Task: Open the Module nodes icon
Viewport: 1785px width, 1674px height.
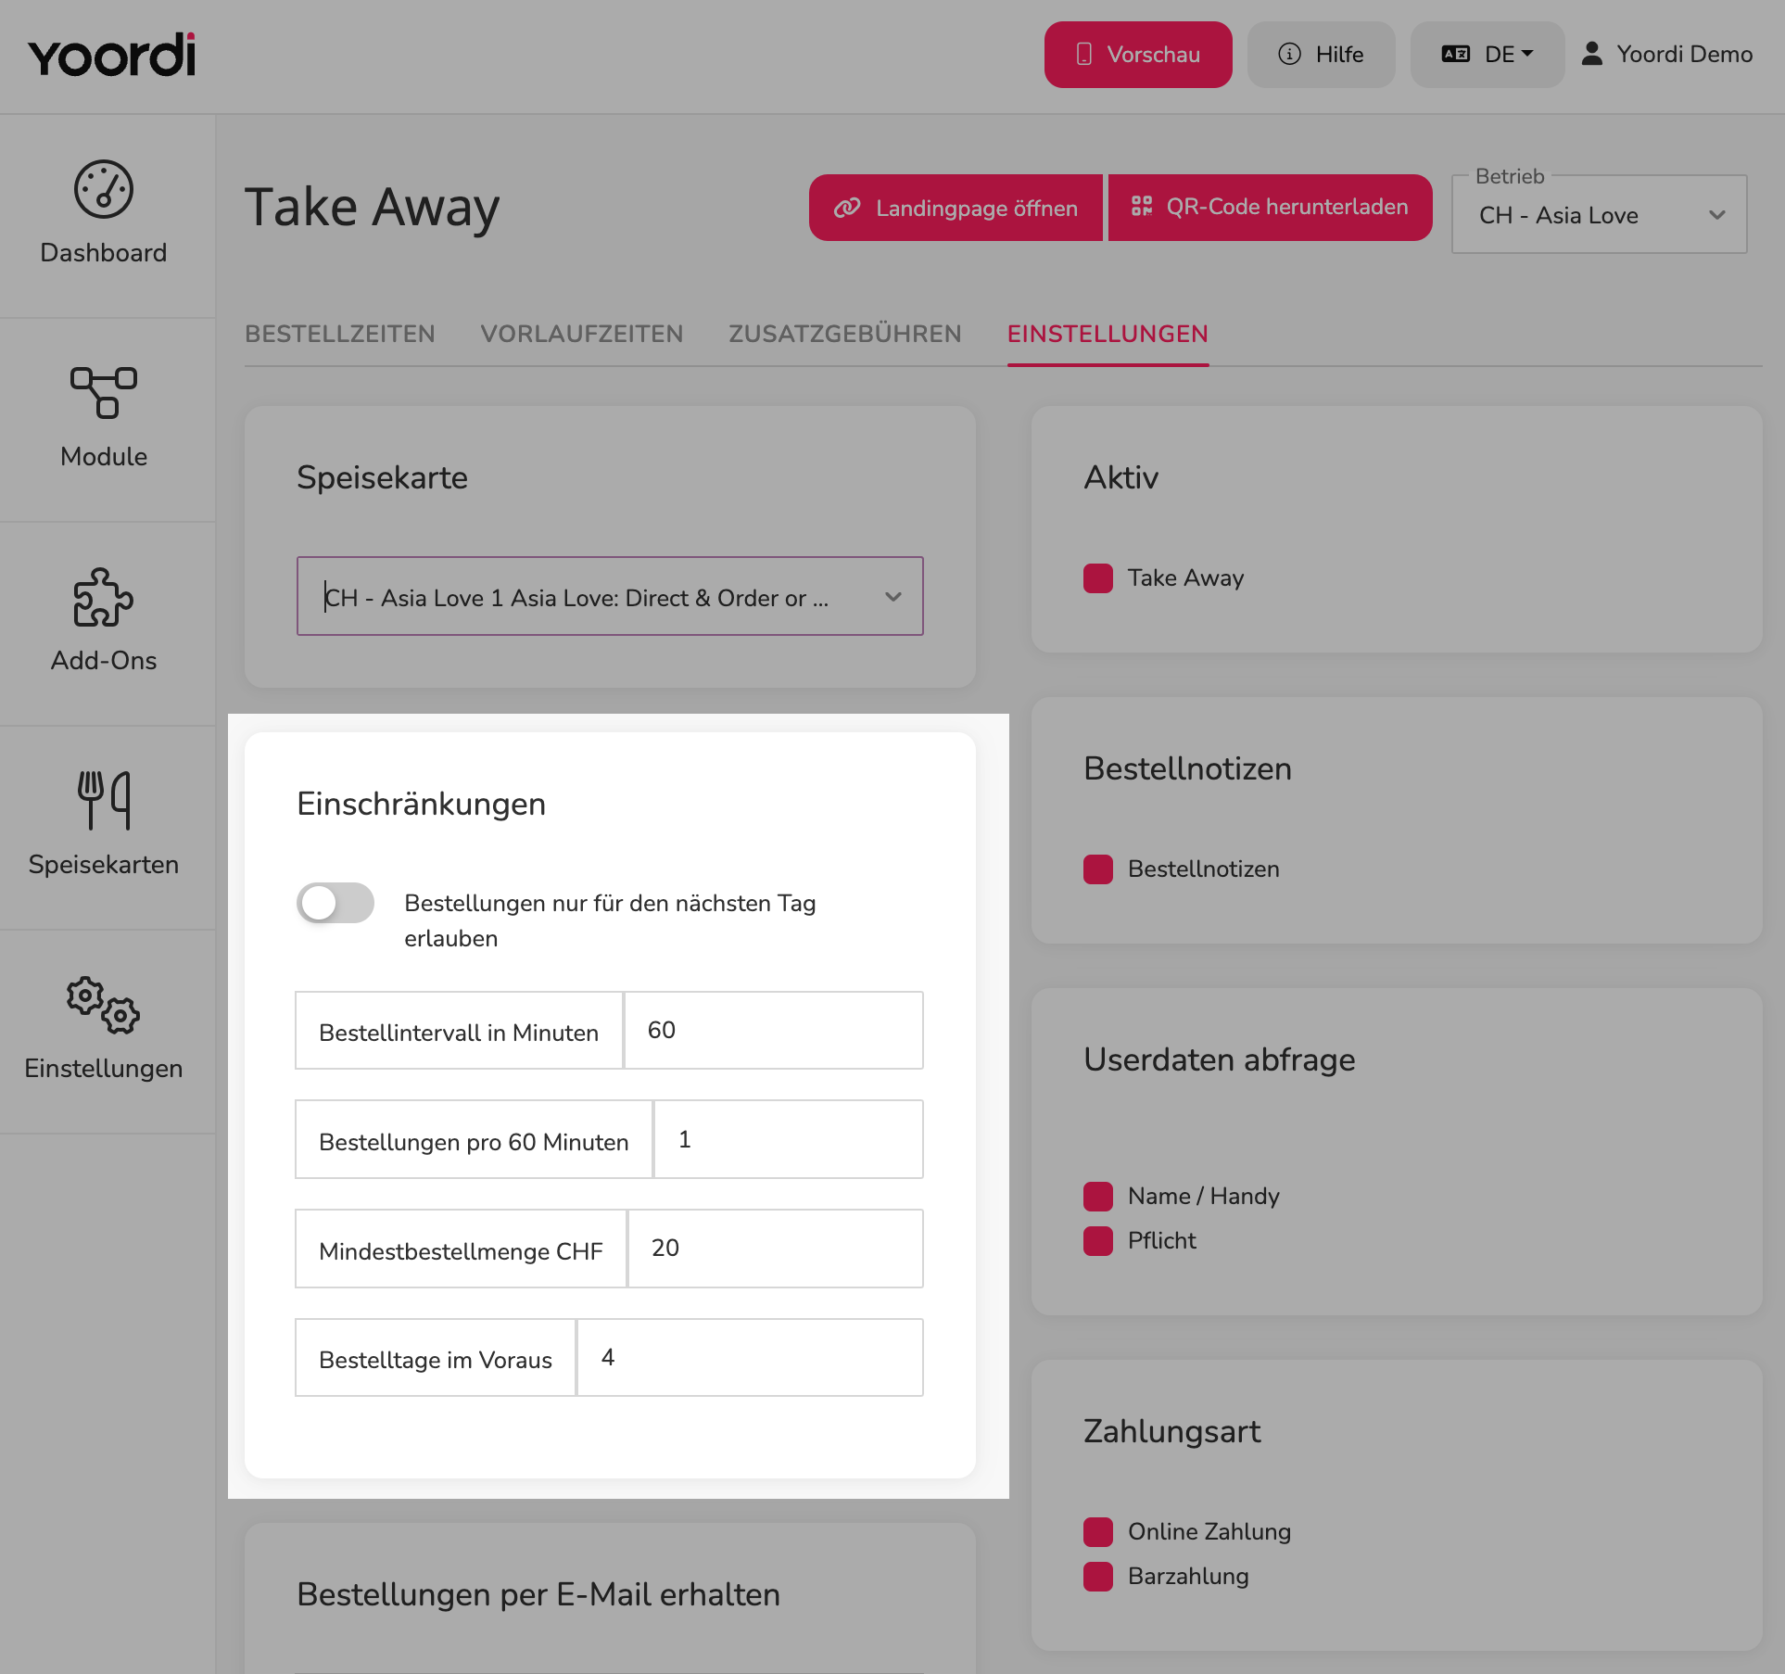Action: pos(104,393)
